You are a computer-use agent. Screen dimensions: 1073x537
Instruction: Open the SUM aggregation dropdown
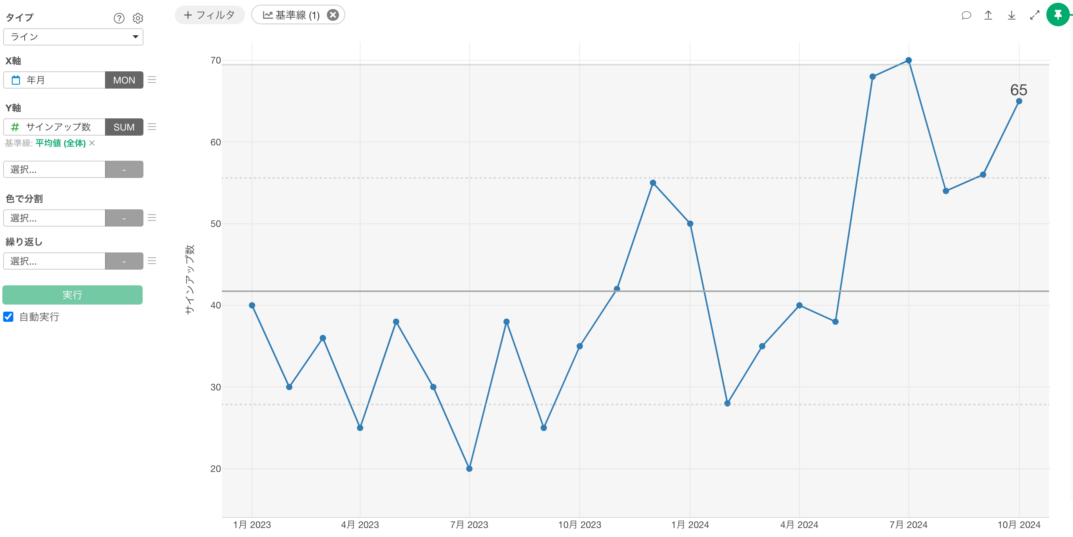coord(124,127)
